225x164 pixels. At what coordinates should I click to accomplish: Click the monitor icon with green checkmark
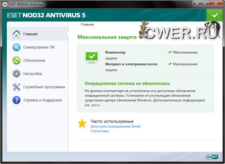[92, 57]
